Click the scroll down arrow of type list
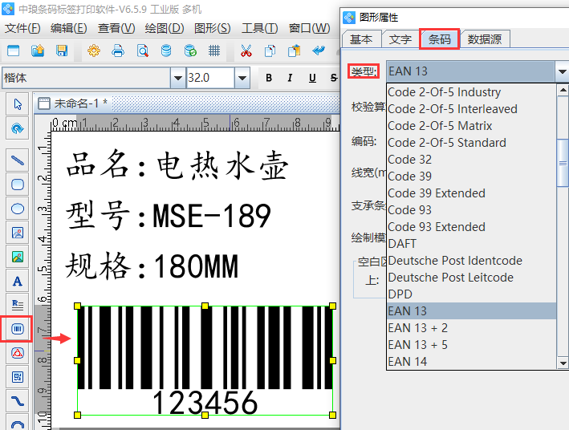 click(563, 362)
